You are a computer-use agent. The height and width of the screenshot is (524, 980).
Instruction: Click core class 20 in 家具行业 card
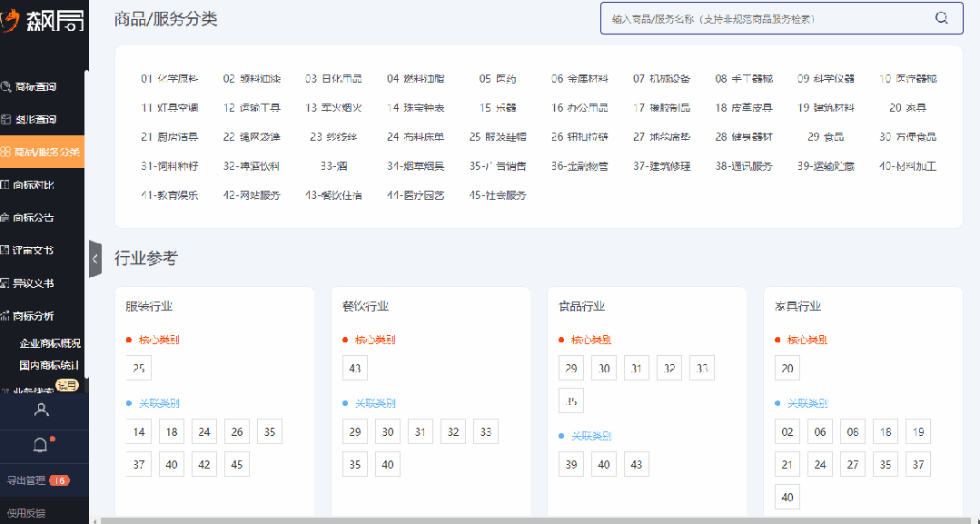tap(787, 369)
